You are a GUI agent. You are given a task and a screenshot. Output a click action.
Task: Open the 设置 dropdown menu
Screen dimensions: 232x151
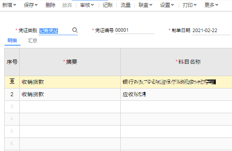point(167,5)
